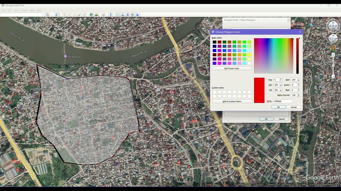Click the search magnifier button in toolbar
The height and width of the screenshot is (191, 341).
pyautogui.click(x=47, y=15)
